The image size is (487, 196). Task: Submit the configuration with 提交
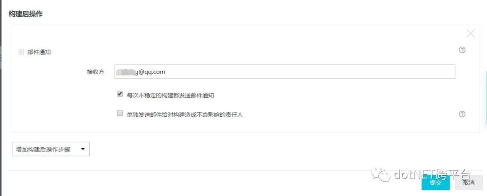pos(436,182)
